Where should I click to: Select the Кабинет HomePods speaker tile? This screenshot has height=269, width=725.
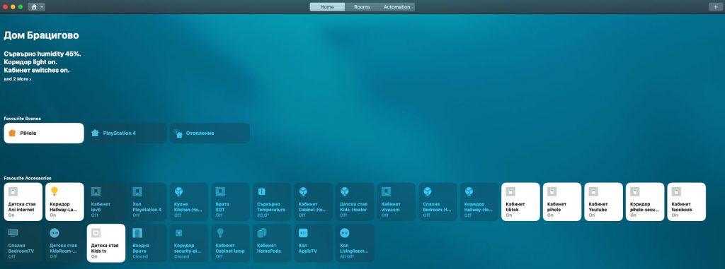pos(272,243)
